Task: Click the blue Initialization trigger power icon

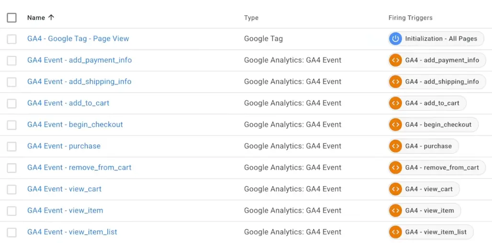Action: coord(395,39)
